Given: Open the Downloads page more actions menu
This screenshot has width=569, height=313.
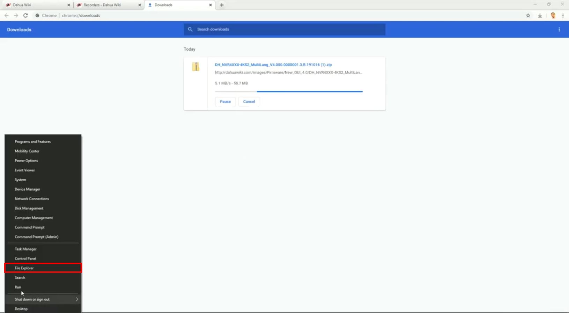Looking at the screenshot, I should coord(559,29).
